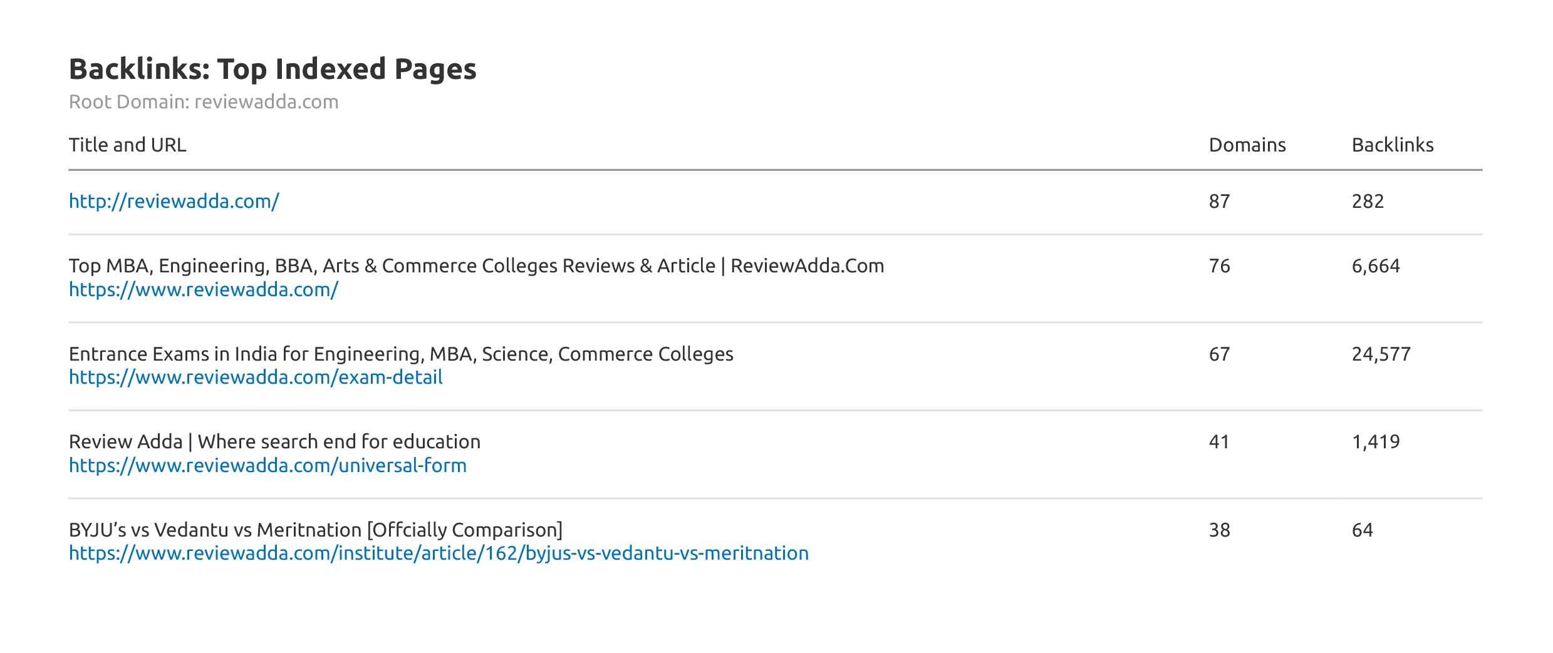Open the http://reviewadda.com/ link

click(x=174, y=202)
